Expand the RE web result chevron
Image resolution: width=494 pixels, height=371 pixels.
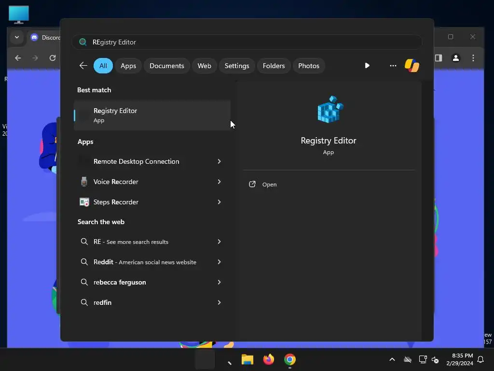click(x=220, y=242)
